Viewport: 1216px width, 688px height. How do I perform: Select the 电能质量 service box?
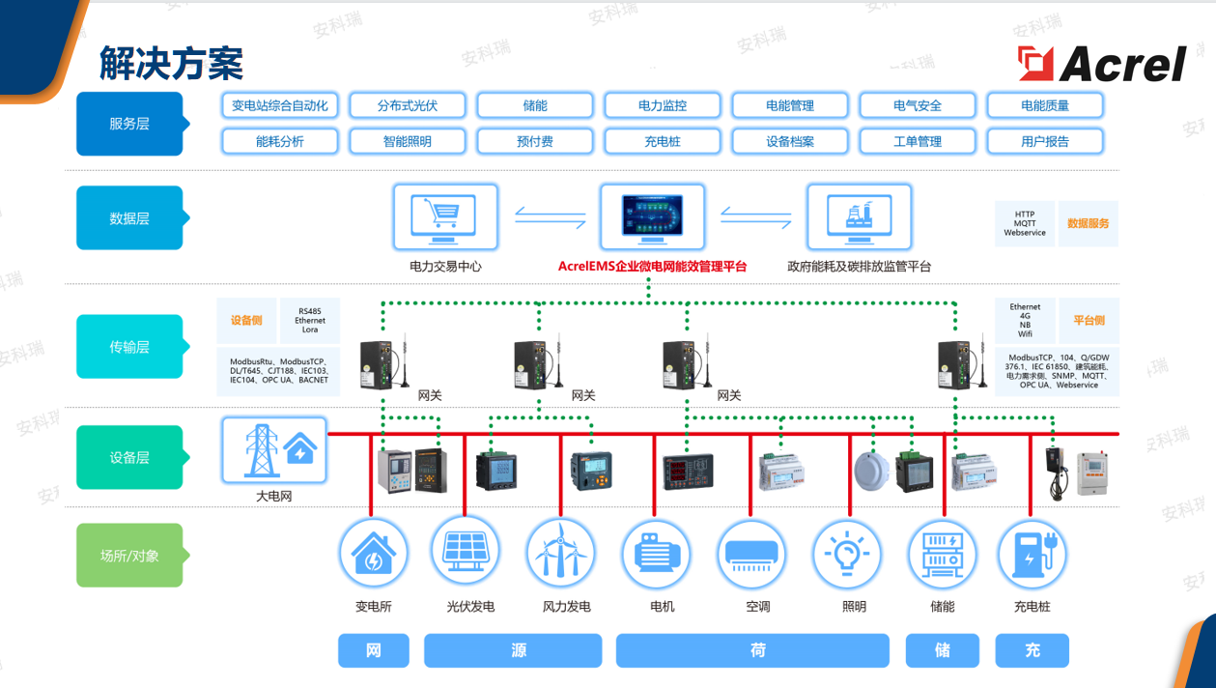pyautogui.click(x=1045, y=105)
